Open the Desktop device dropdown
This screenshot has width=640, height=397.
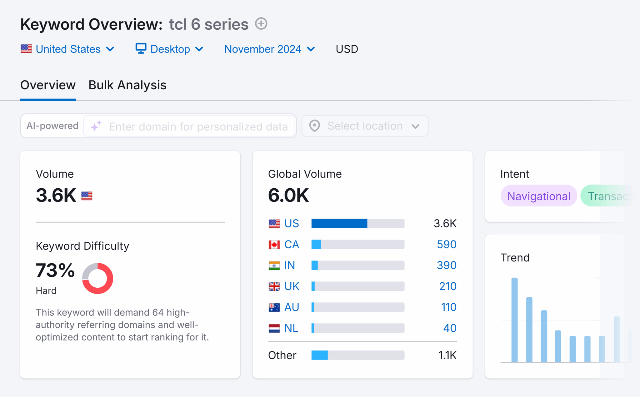point(169,49)
